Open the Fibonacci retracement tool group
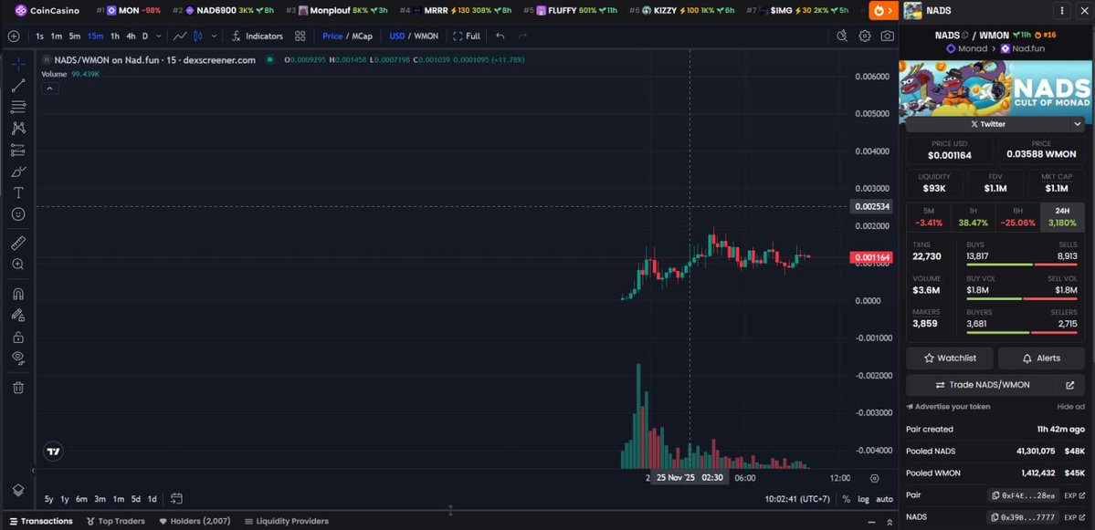The image size is (1095, 530). [19, 107]
